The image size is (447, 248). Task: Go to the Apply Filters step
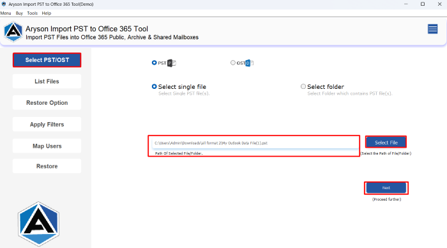47,125
